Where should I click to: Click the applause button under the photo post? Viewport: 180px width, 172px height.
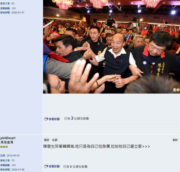pyautogui.click(x=52, y=119)
